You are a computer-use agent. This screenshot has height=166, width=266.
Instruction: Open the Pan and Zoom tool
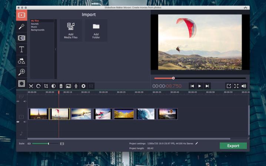coord(21,72)
